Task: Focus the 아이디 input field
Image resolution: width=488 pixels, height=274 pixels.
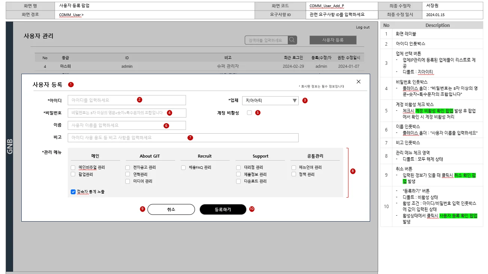Action: click(126, 100)
